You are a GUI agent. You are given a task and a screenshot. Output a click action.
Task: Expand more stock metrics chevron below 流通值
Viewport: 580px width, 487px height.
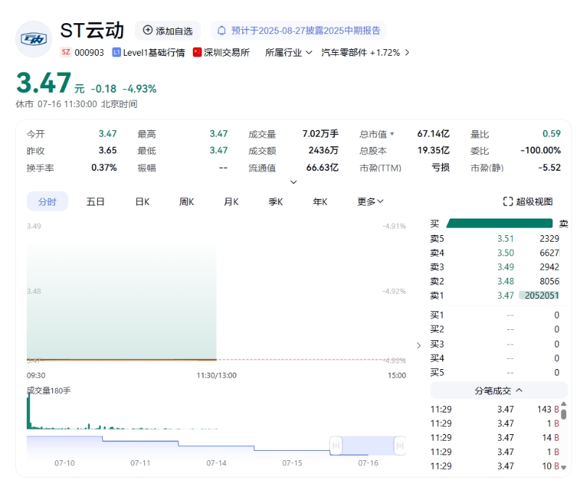coord(293,182)
